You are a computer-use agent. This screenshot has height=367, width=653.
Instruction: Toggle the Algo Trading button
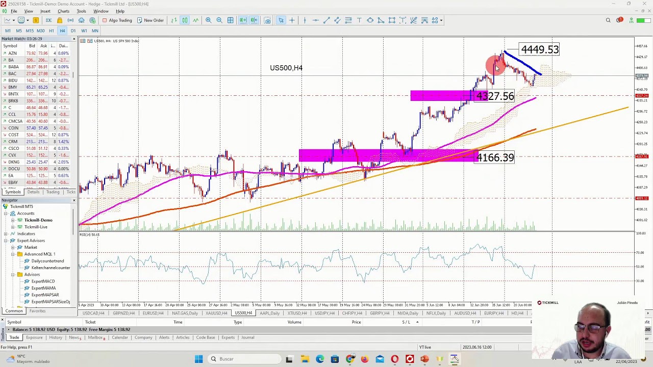pos(117,20)
